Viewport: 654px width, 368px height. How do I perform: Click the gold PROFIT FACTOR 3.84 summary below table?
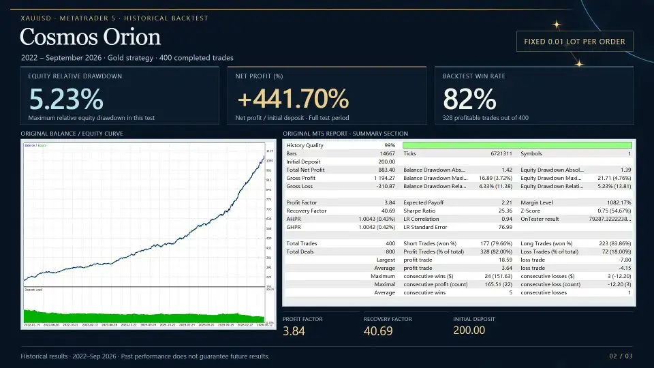point(302,326)
